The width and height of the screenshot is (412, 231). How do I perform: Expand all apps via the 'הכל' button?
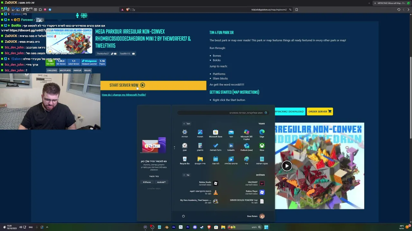[x=187, y=124]
